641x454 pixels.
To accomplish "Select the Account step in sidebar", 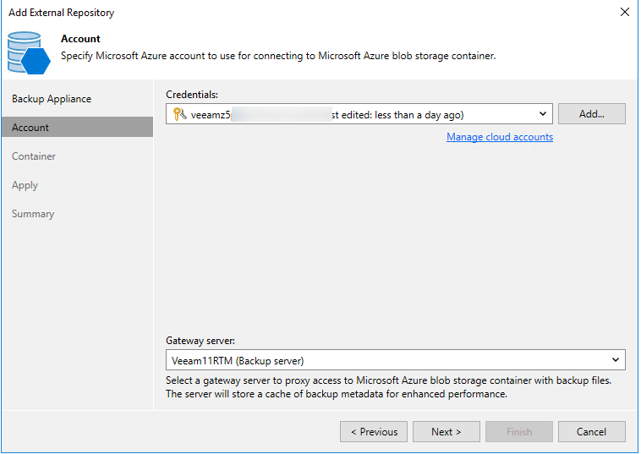I will point(30,128).
